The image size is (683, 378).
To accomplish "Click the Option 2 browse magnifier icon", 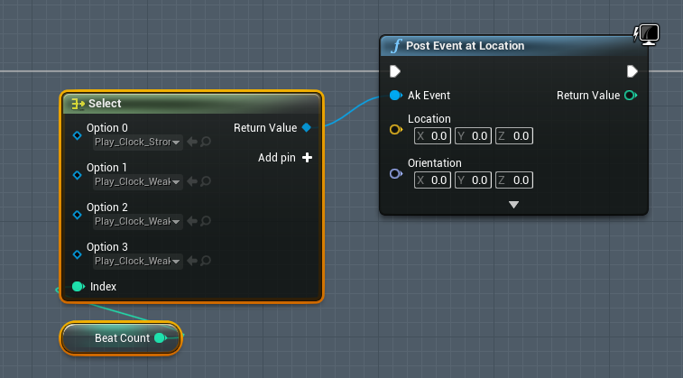I will tap(206, 221).
